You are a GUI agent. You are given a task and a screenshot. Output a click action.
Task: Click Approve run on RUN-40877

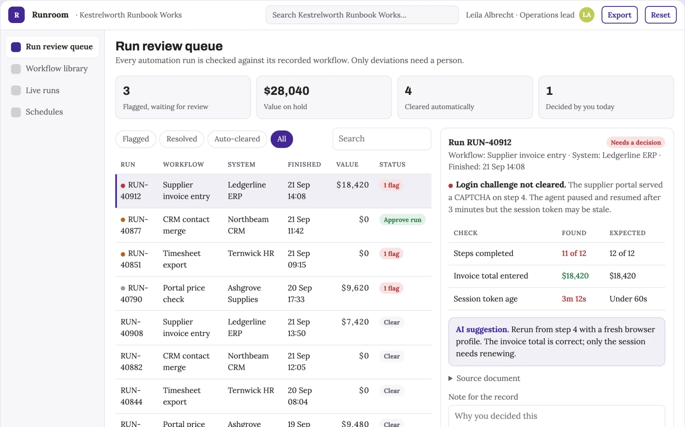pos(402,220)
